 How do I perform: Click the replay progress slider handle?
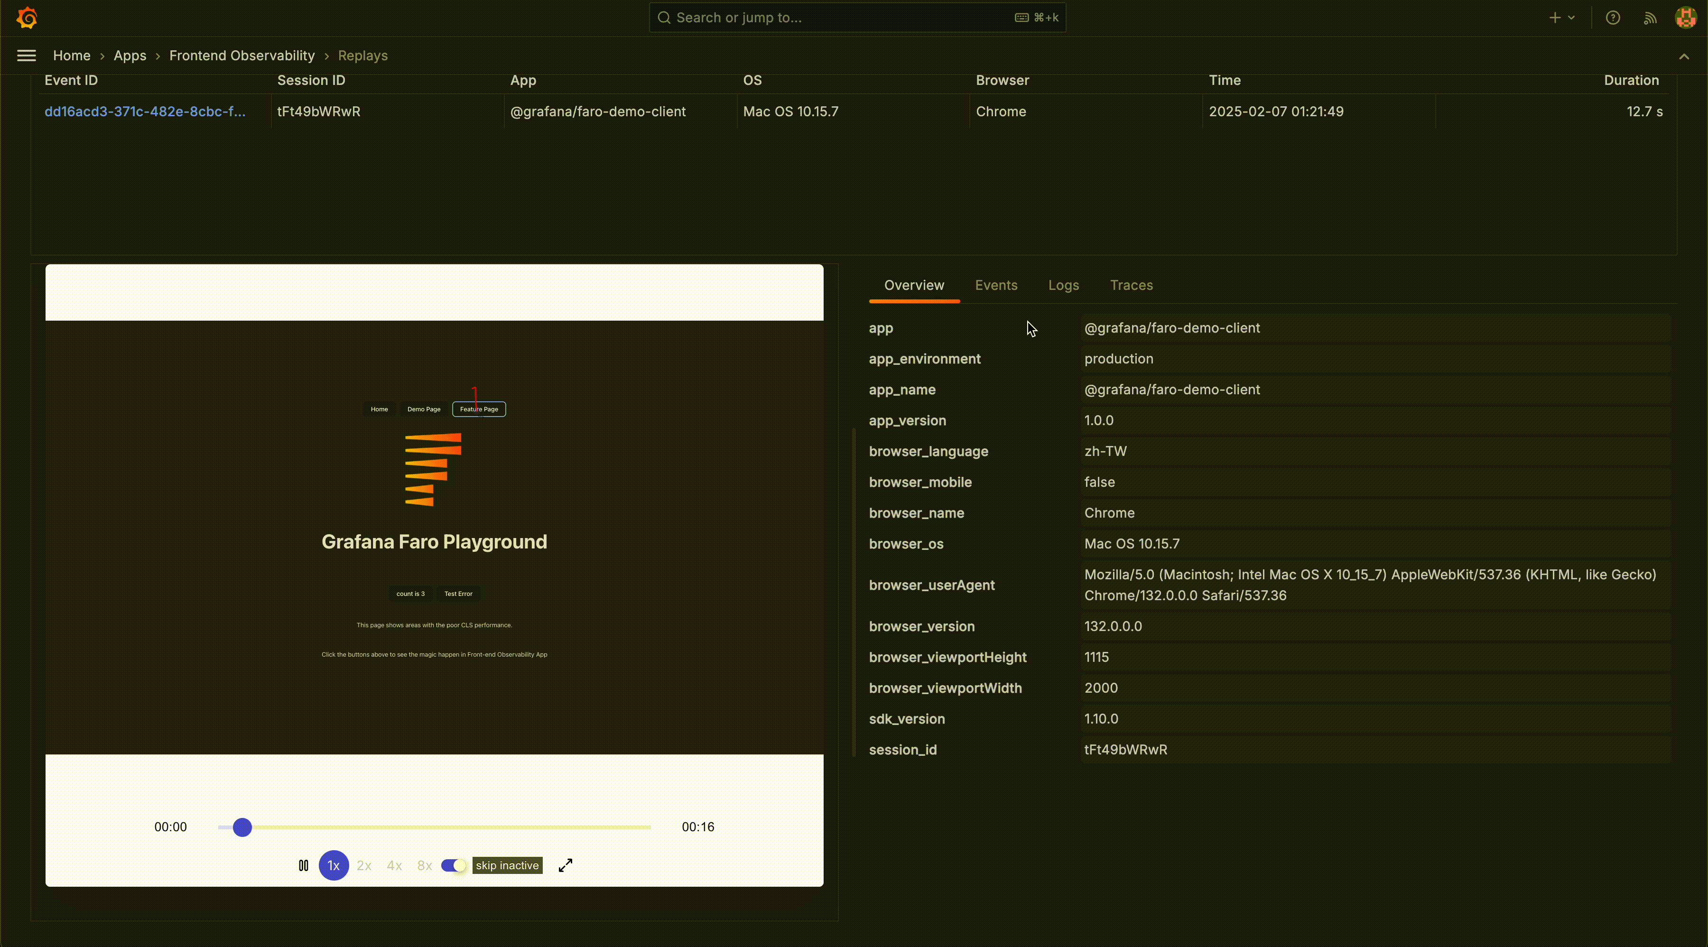(242, 827)
